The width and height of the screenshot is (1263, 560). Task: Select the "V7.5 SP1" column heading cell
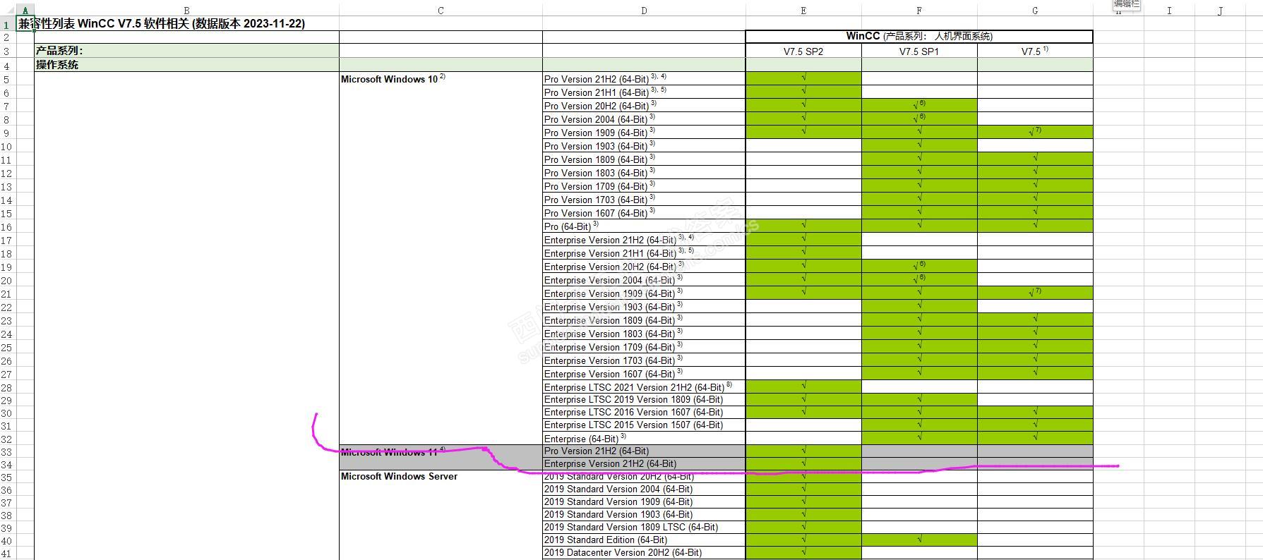click(919, 51)
